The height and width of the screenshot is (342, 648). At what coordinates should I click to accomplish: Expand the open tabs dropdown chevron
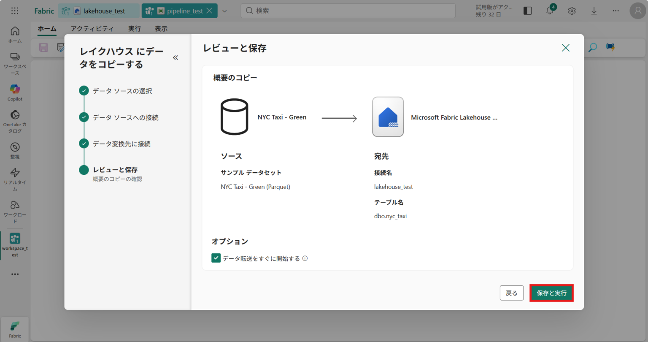(224, 11)
